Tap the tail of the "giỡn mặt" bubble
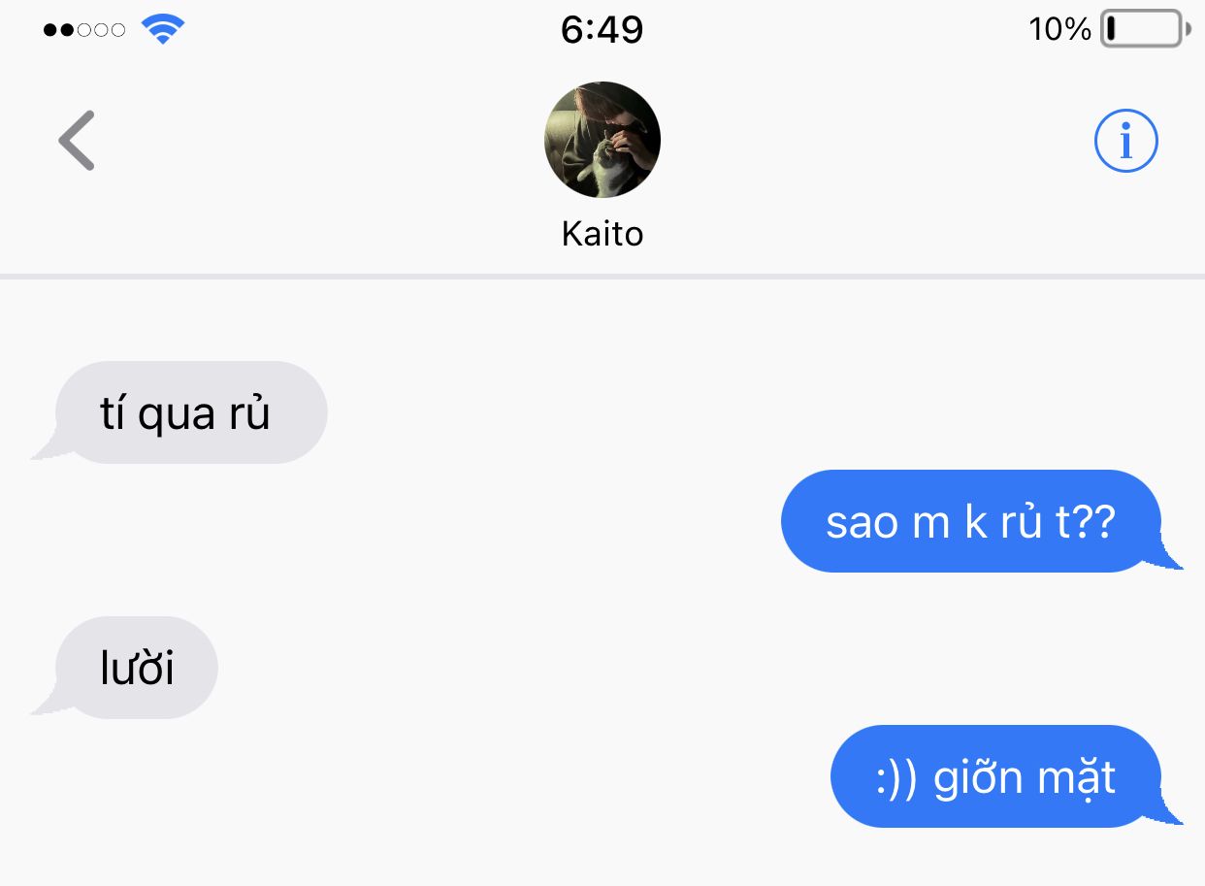The height and width of the screenshot is (886, 1205). tap(1167, 811)
